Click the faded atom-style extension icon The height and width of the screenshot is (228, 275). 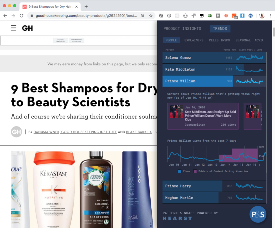(177, 16)
